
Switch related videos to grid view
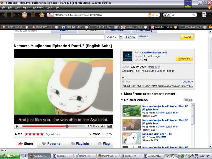pos(191,100)
